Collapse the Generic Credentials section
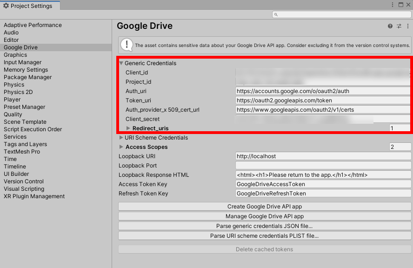The height and width of the screenshot is (268, 413). [x=121, y=63]
